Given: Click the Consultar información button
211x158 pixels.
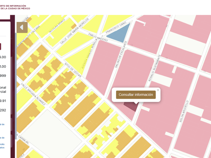Looking at the screenshot, I should click(136, 95).
